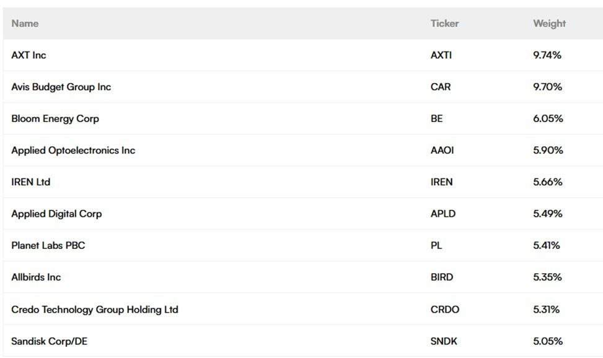Select the 5.05% weight value
603x358 pixels.
(x=548, y=341)
